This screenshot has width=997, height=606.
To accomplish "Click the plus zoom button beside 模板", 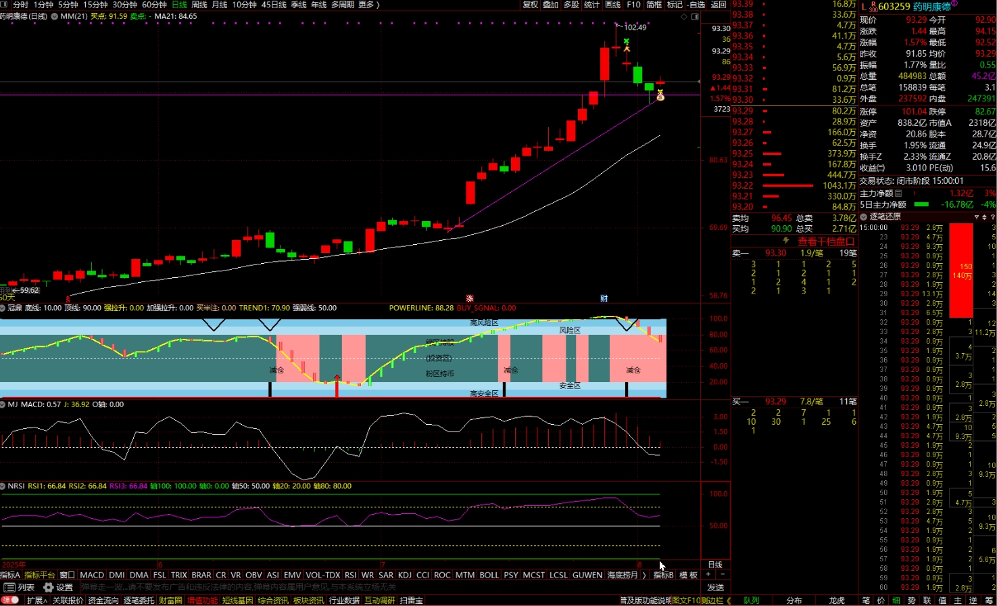I will click(708, 575).
